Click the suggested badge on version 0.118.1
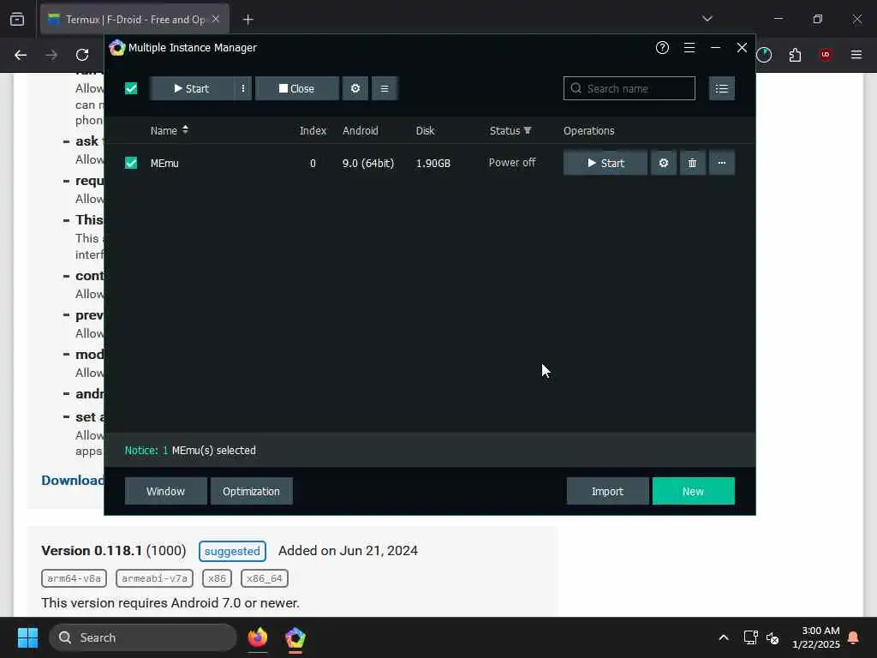This screenshot has height=658, width=877. pyautogui.click(x=232, y=551)
